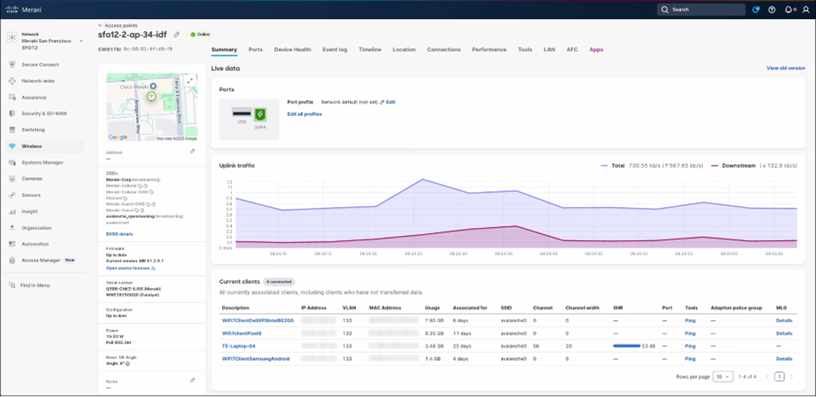Viewport: 816px width, 397px height.
Task: Click the Search field in header
Action: coord(702,9)
